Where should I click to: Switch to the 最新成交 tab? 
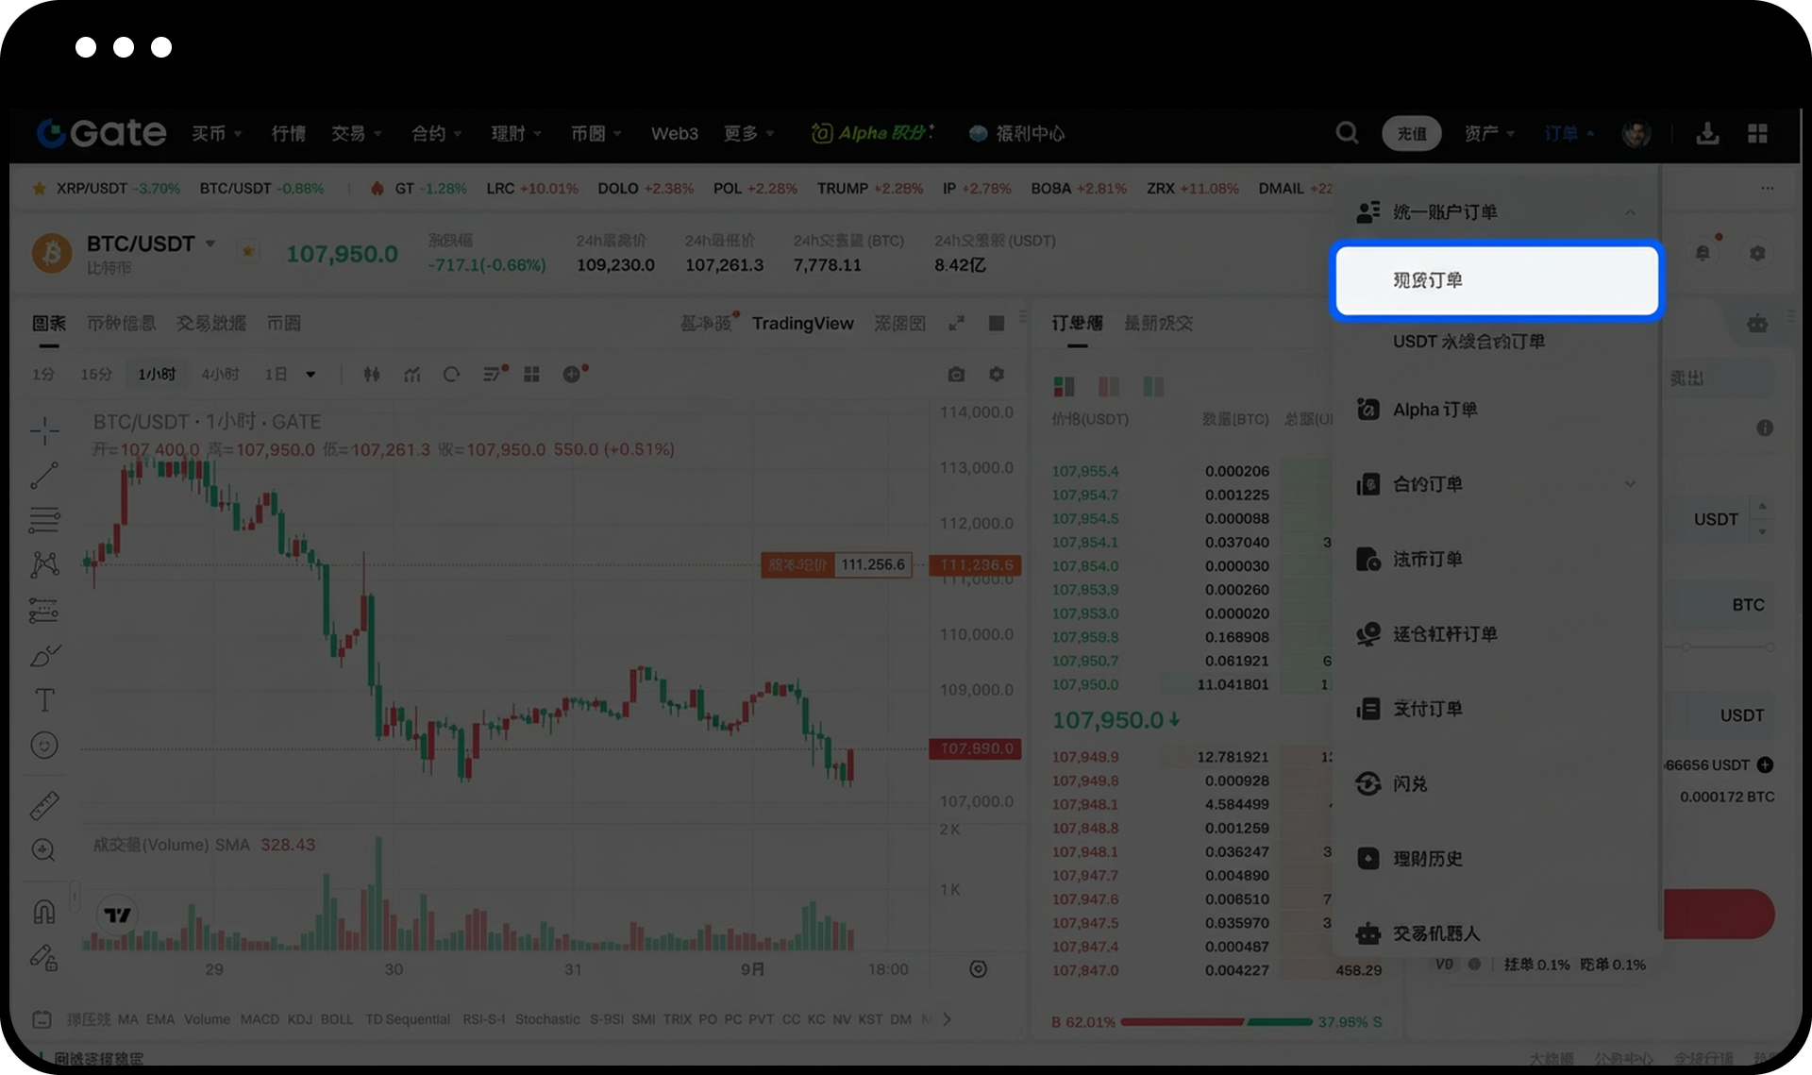click(1158, 323)
